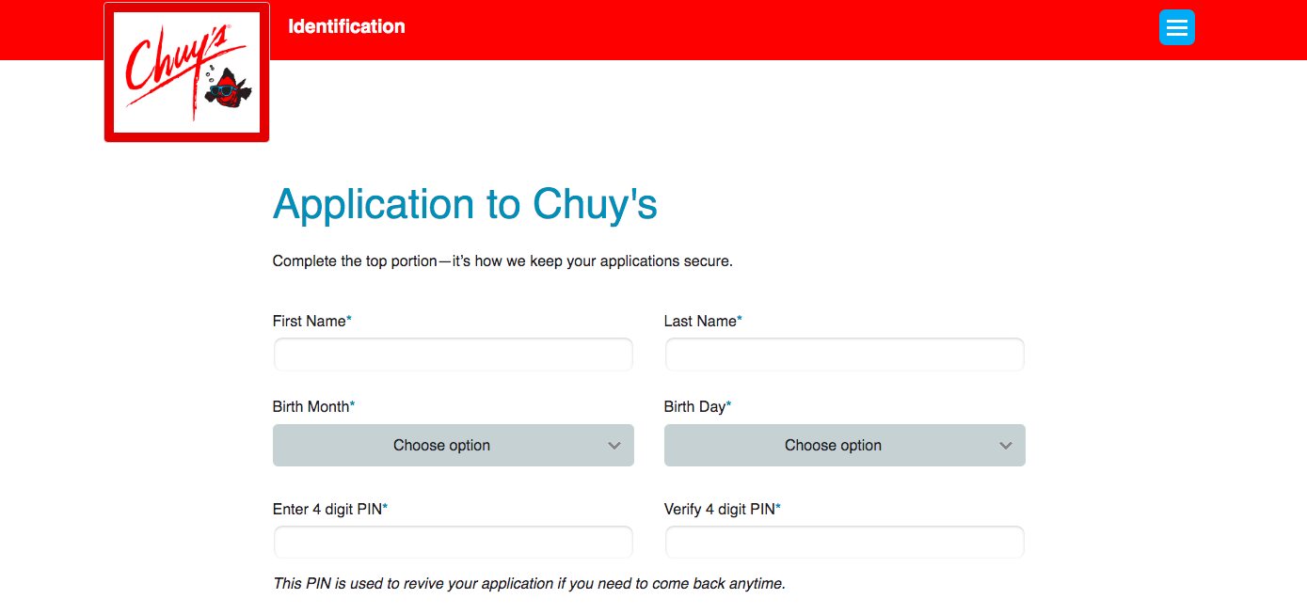This screenshot has width=1307, height=615.
Task: Click the Enter 4 digit PIN label
Action: (327, 510)
